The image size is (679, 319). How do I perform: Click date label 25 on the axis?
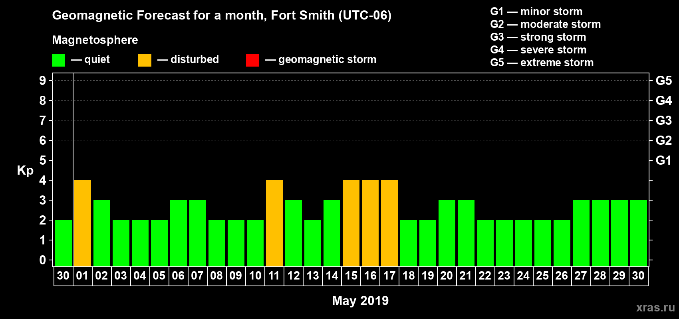[542, 276]
